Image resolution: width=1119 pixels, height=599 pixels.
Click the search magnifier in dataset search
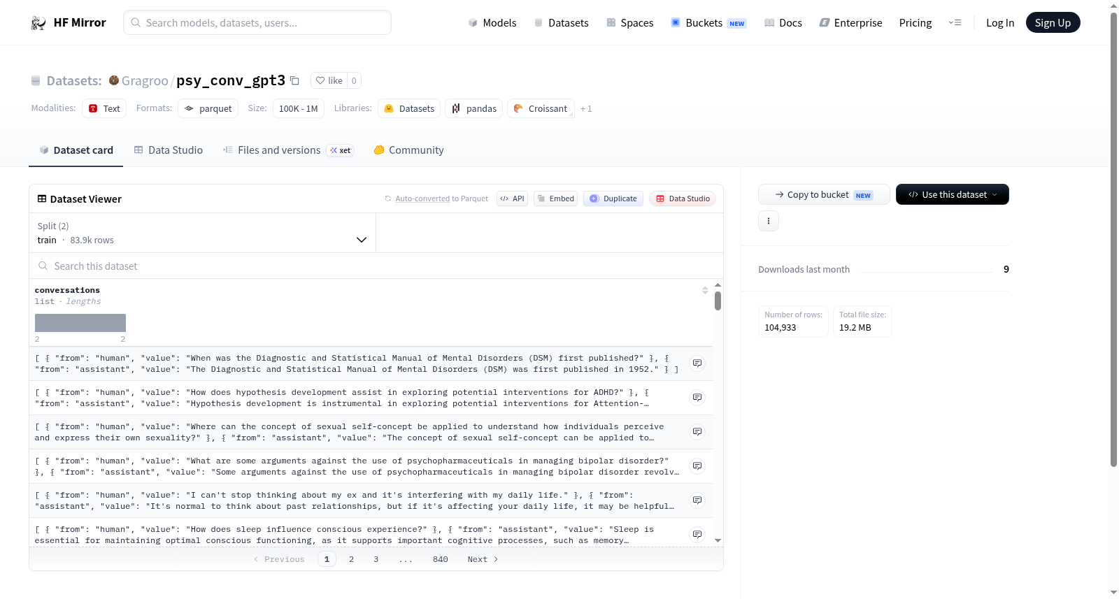[43, 266]
